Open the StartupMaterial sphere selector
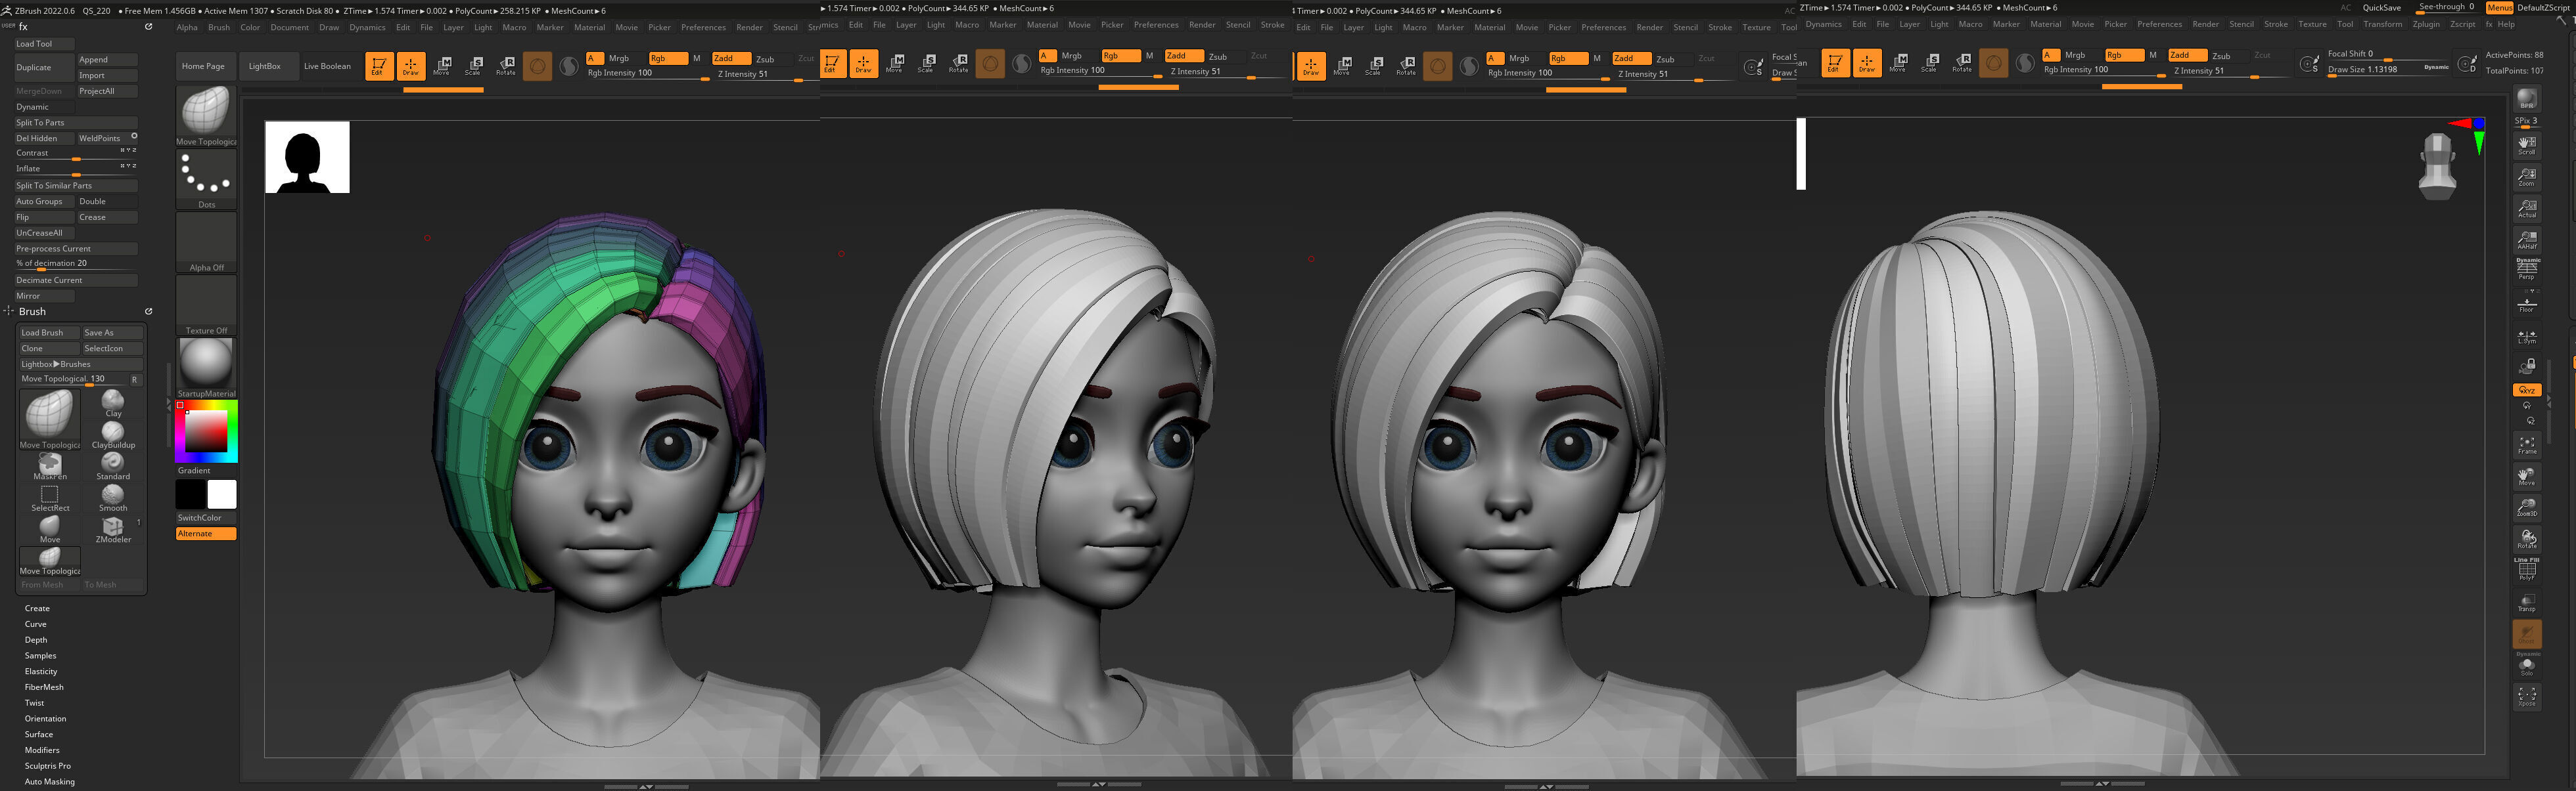The height and width of the screenshot is (791, 2576). (206, 368)
